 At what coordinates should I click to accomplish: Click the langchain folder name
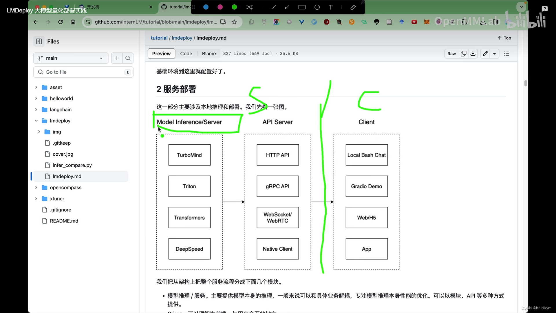[x=61, y=110]
